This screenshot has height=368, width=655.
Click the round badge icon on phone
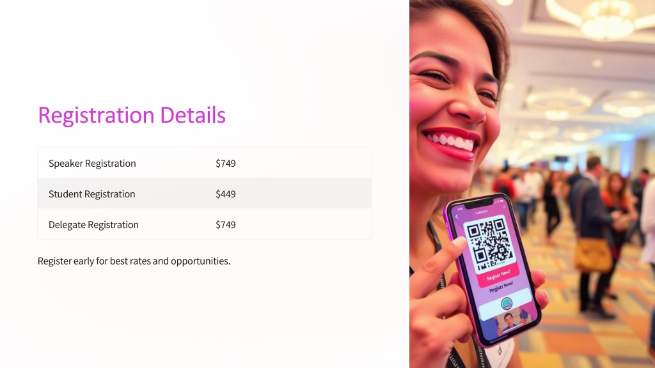pos(507,303)
